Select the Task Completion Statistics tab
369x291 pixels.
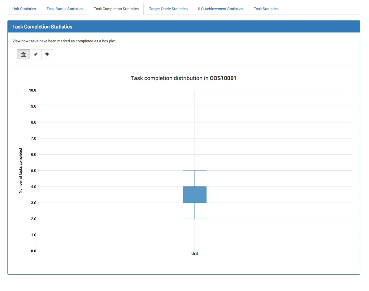click(x=116, y=9)
